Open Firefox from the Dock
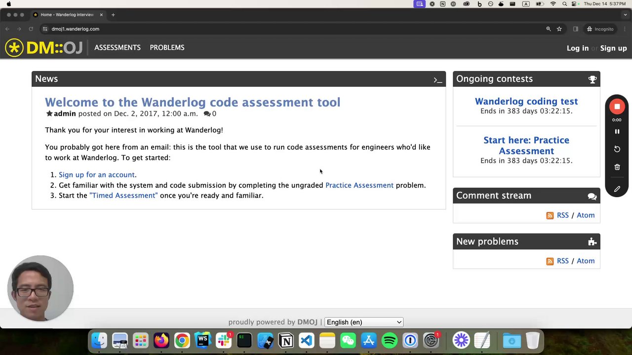The height and width of the screenshot is (355, 632). 161,341
